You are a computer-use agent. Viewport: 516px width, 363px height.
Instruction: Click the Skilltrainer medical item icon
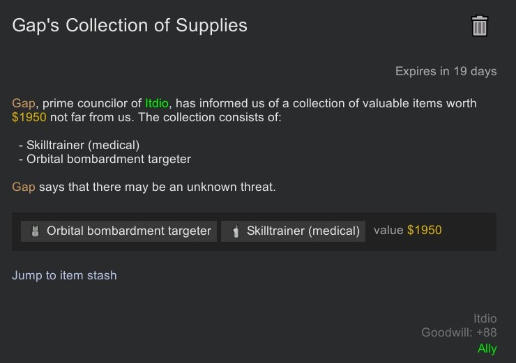point(236,231)
